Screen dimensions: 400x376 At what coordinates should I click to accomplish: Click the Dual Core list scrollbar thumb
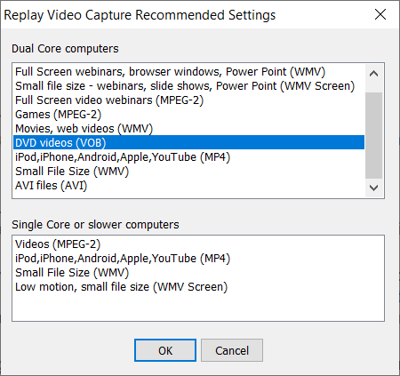(x=373, y=135)
